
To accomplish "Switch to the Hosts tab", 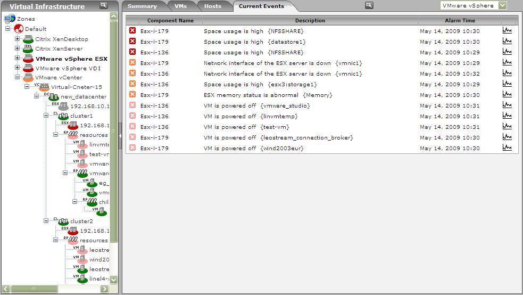I will [x=213, y=6].
